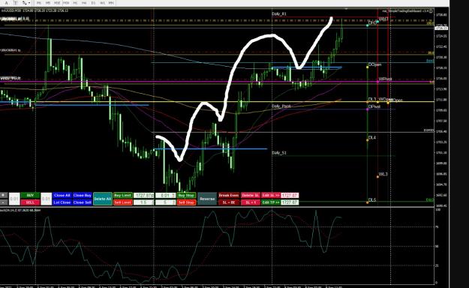This screenshot has height=288, width=469.
Task: Click the WPivot marker label
Action: pos(385,79)
